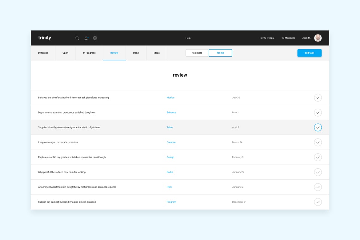Click the April 8 date
This screenshot has width=360, height=240.
pos(236,127)
